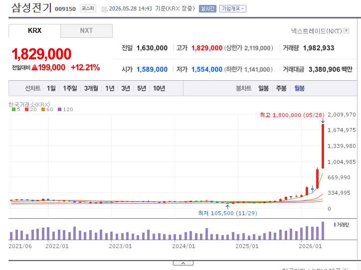Click the 최저 105,500 (11/29) chart label

227,213
